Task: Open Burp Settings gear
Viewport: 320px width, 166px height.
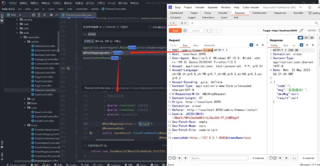Action: tap(310, 13)
